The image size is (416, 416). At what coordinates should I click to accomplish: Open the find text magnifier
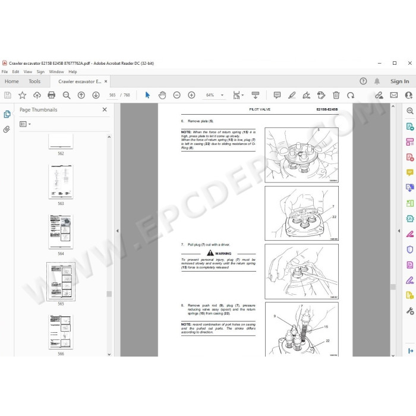tap(67, 95)
